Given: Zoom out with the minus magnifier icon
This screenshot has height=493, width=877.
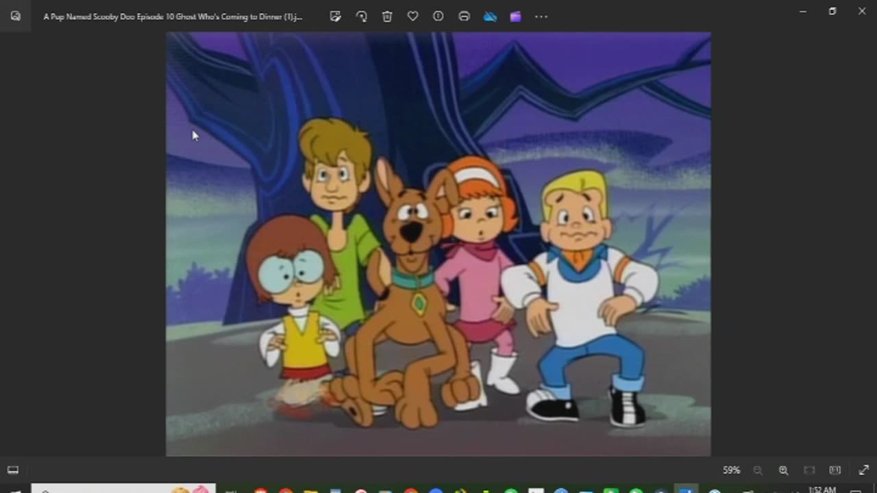Looking at the screenshot, I should click(x=758, y=470).
